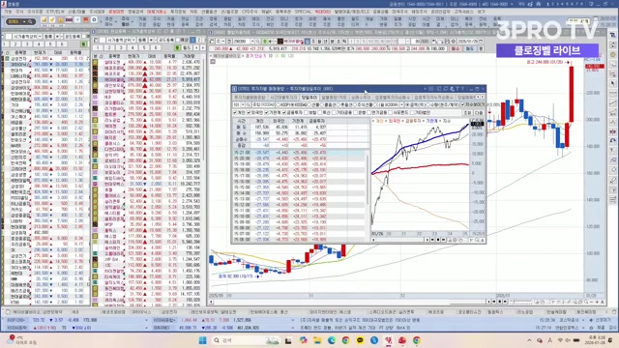The image size is (619, 348).
Task: Launch Microsoft Edge from the taskbar
Action: (332, 340)
